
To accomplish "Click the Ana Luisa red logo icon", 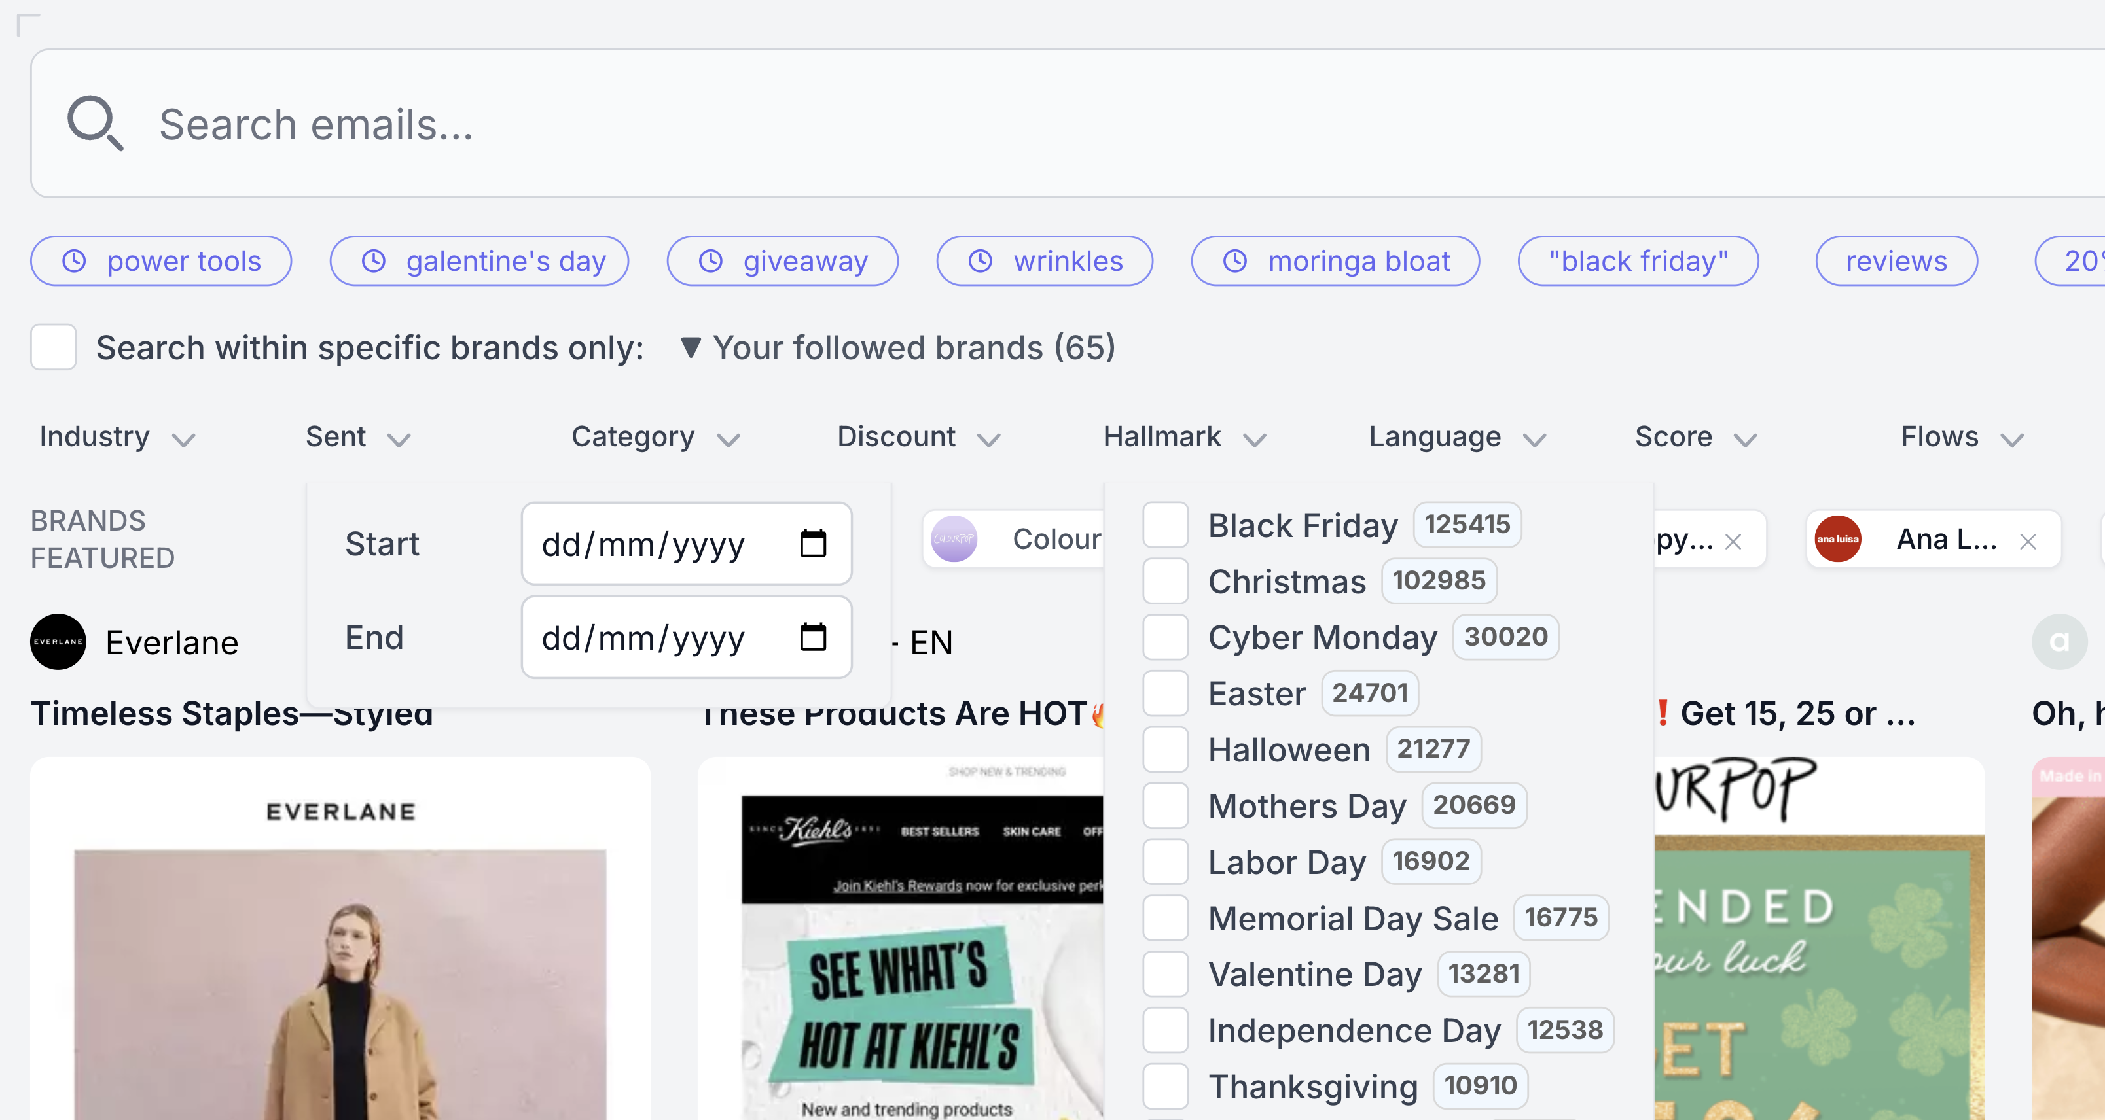I will coord(1838,539).
